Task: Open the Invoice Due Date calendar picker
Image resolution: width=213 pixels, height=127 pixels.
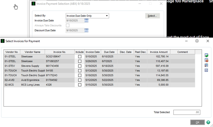Action: (87, 20)
